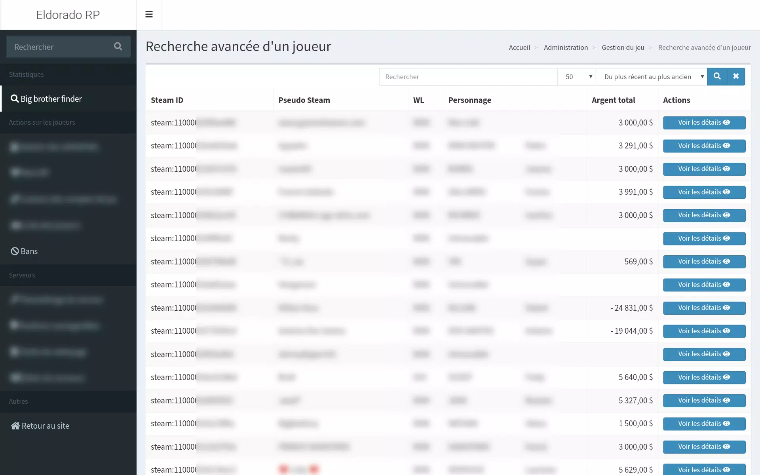Follow the Gestion du jeu breadcrumb link
This screenshot has width=760, height=475.
click(623, 47)
